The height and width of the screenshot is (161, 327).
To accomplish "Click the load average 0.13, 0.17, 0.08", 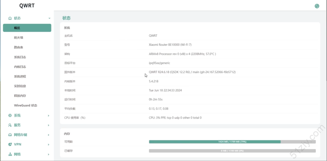I will coord(159,108).
